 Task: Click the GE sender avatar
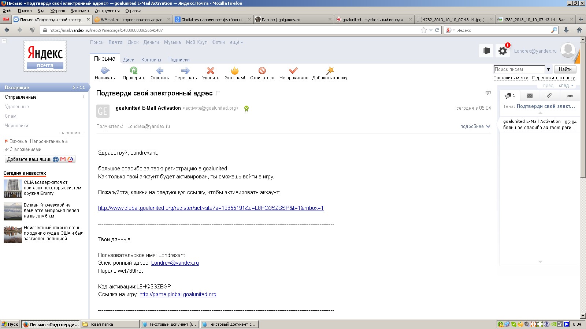click(x=103, y=111)
